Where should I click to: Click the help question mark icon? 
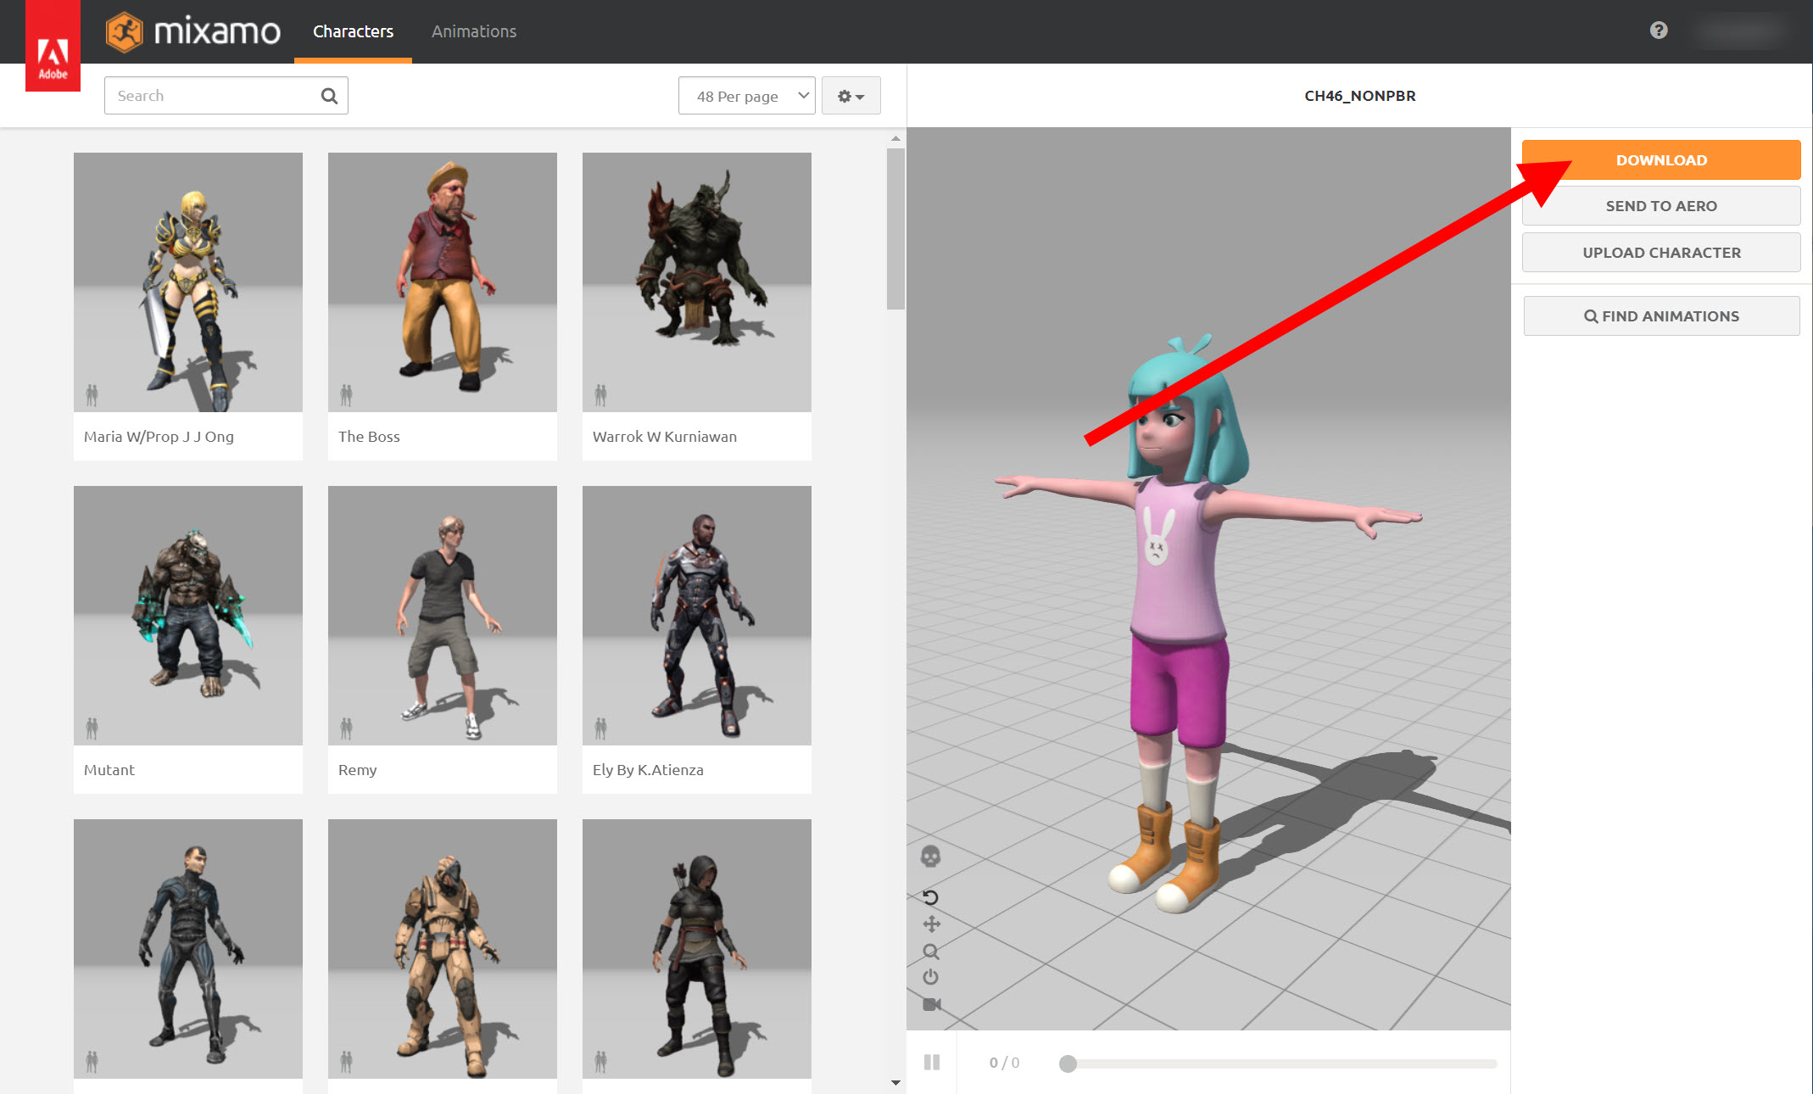click(x=1659, y=31)
